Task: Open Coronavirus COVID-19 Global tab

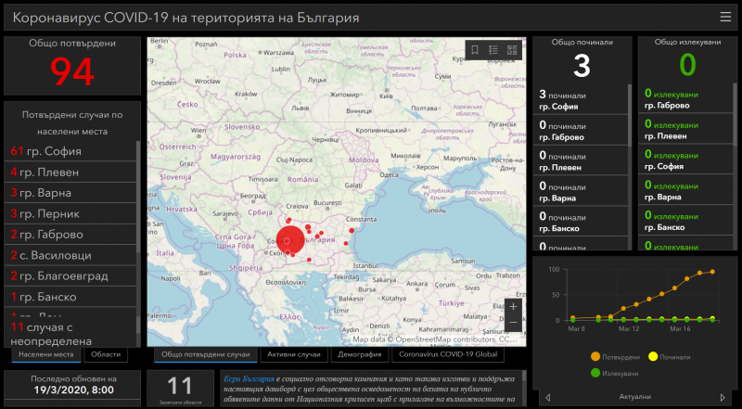Action: click(x=448, y=354)
